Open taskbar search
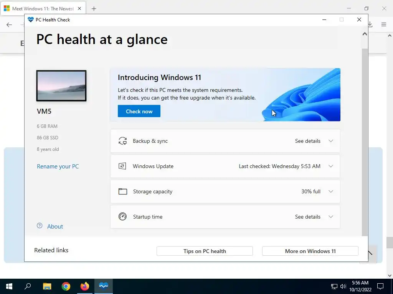Image resolution: width=393 pixels, height=294 pixels. pos(28,286)
